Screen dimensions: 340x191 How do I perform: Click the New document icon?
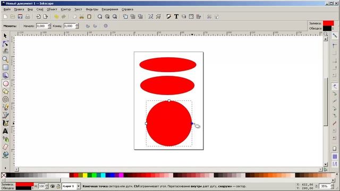(5, 16)
